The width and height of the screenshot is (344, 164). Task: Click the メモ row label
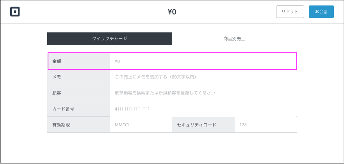(78, 77)
